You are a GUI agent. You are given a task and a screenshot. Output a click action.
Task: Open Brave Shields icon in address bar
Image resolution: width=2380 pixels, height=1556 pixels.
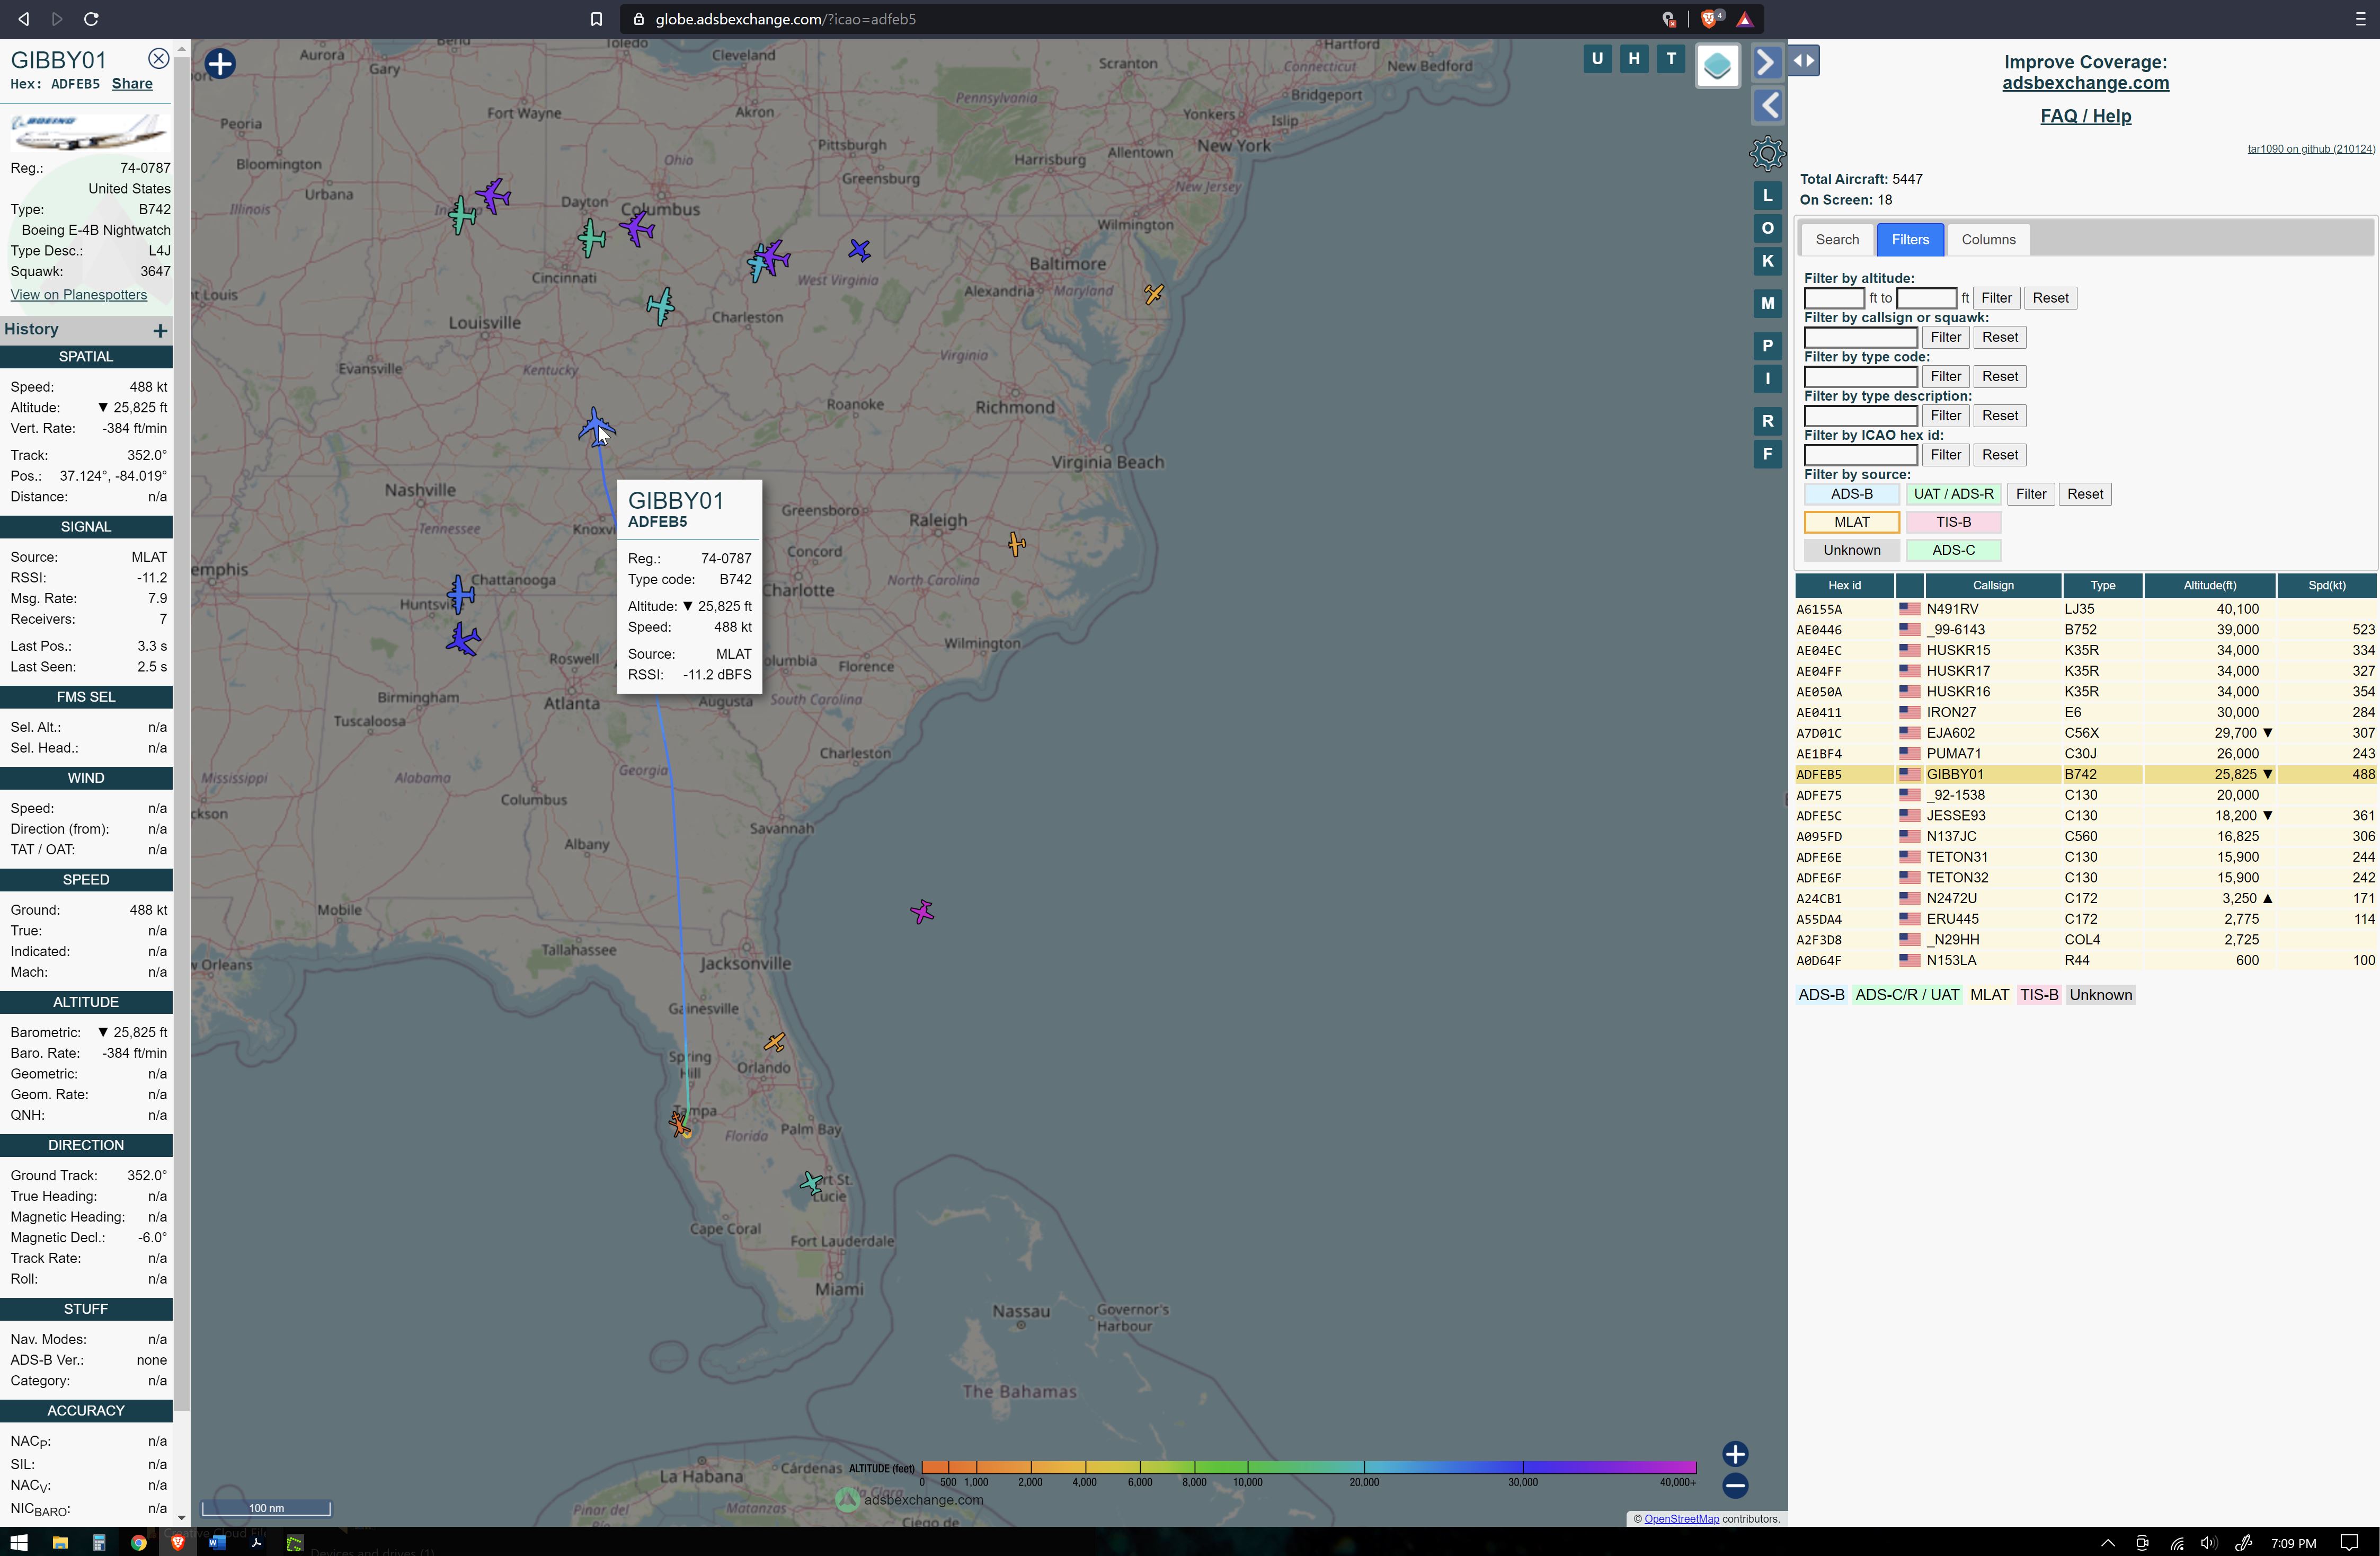(x=1710, y=19)
